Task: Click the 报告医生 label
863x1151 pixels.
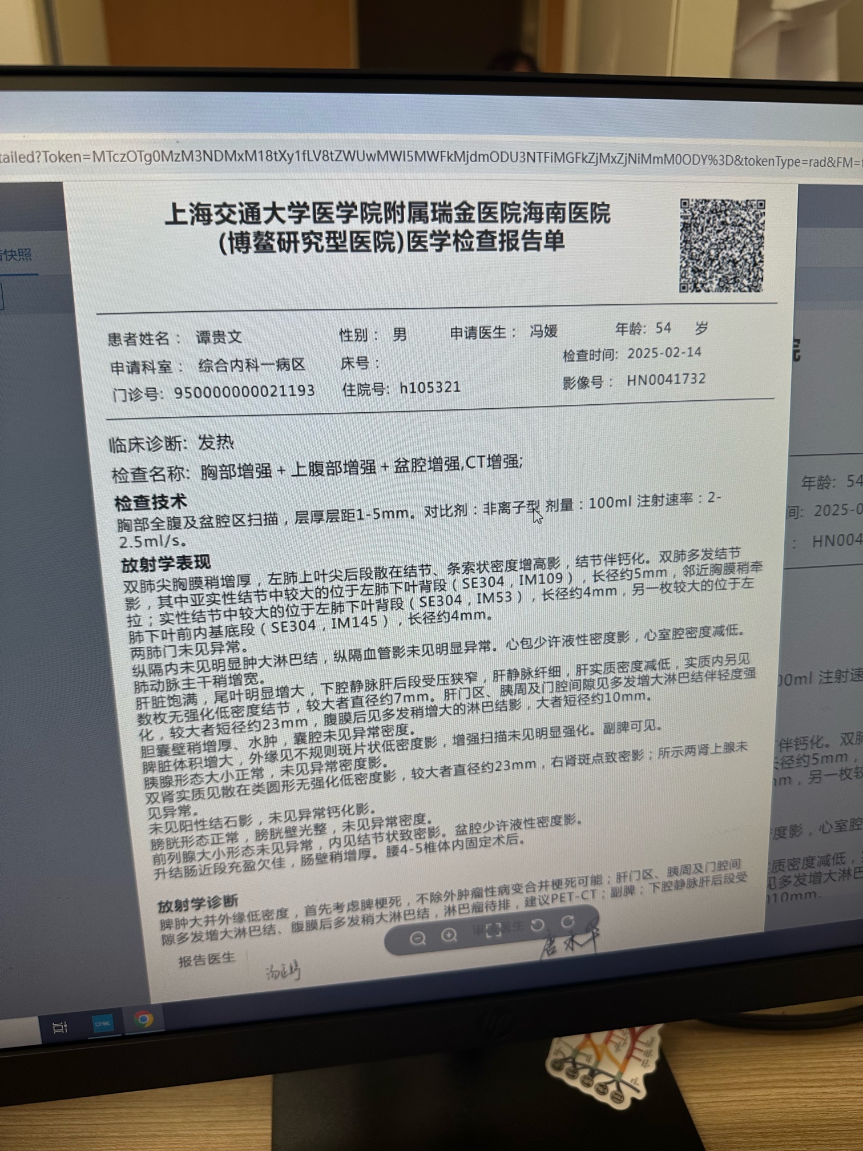Action: tap(207, 960)
